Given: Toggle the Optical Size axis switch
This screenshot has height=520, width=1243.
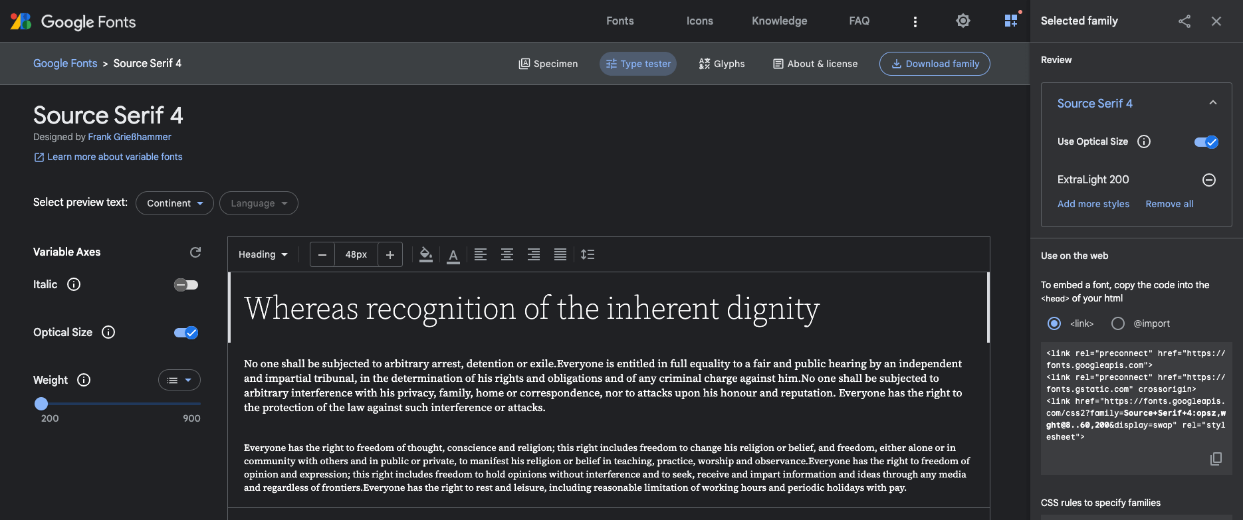Looking at the screenshot, I should pyautogui.click(x=186, y=333).
